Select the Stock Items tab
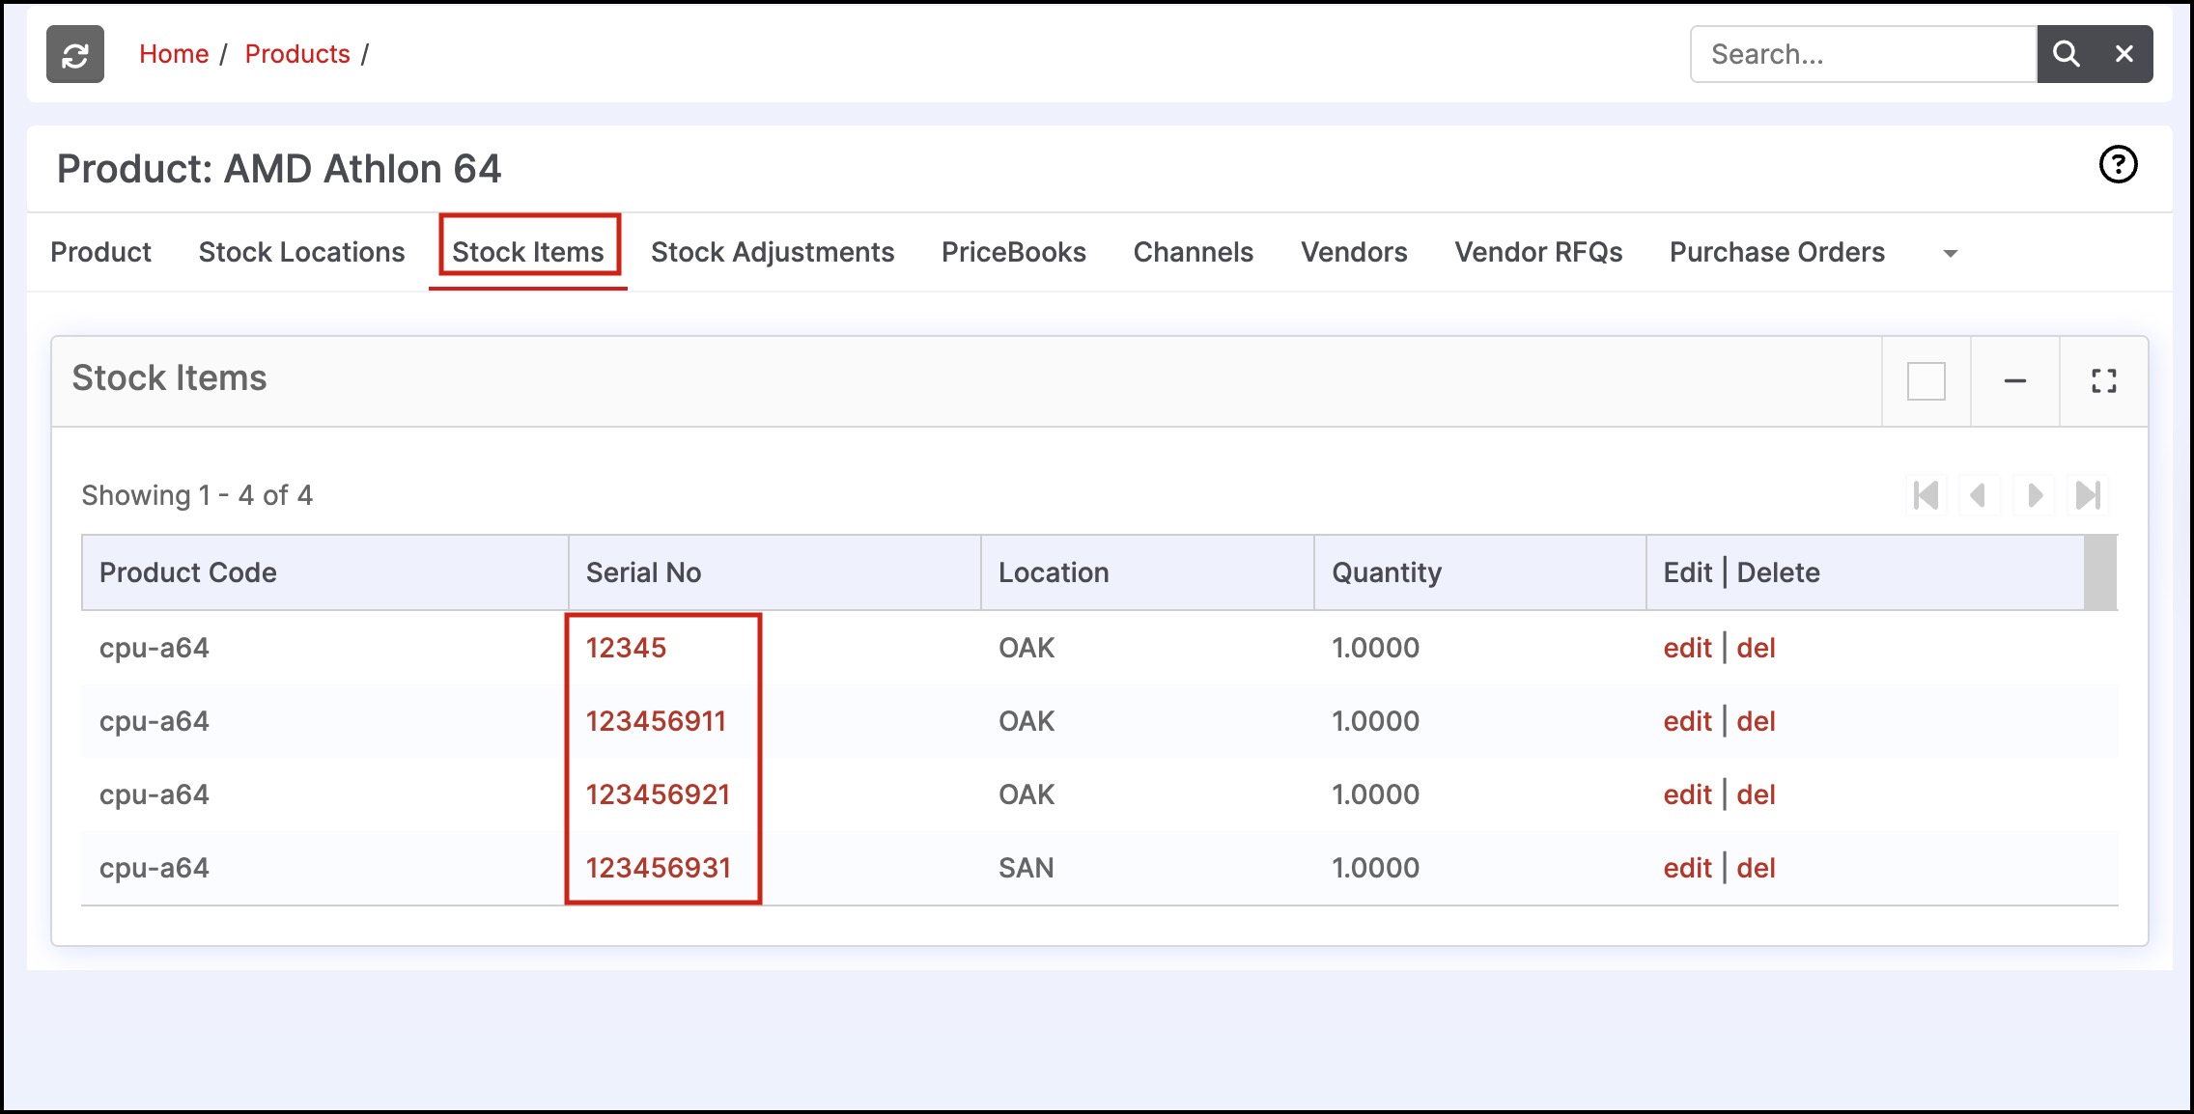 (x=528, y=252)
